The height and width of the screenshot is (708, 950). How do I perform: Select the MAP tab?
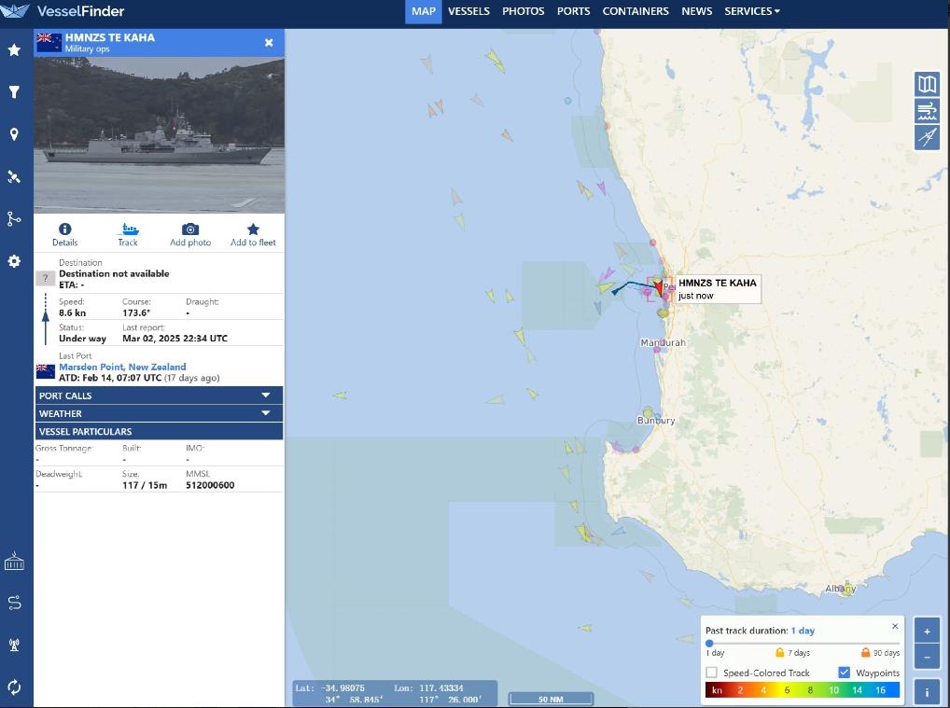pos(424,11)
